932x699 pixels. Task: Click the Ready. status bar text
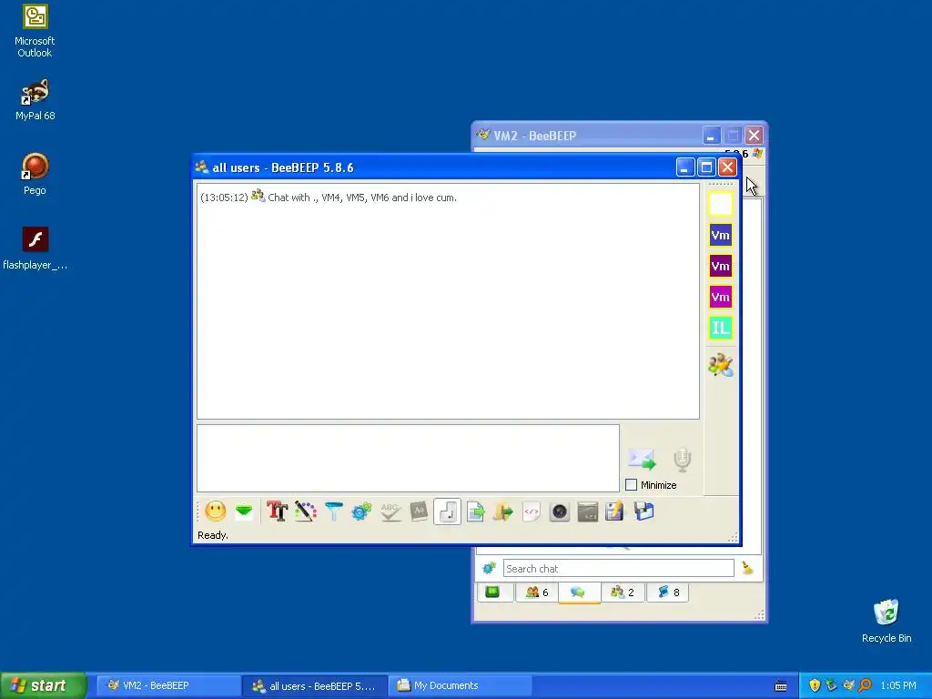pos(213,535)
